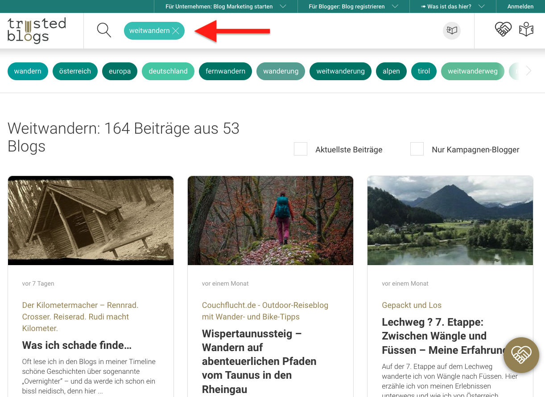Select the fernwandern tag
This screenshot has height=397, width=545.
tap(225, 71)
